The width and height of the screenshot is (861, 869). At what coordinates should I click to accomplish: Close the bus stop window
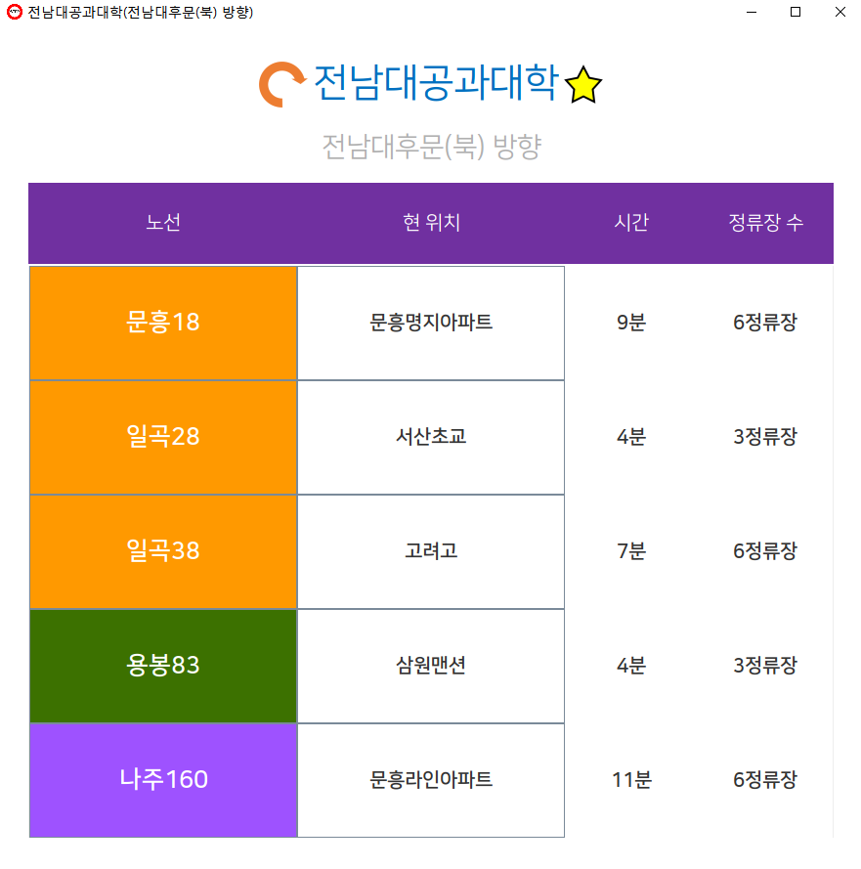(x=839, y=12)
